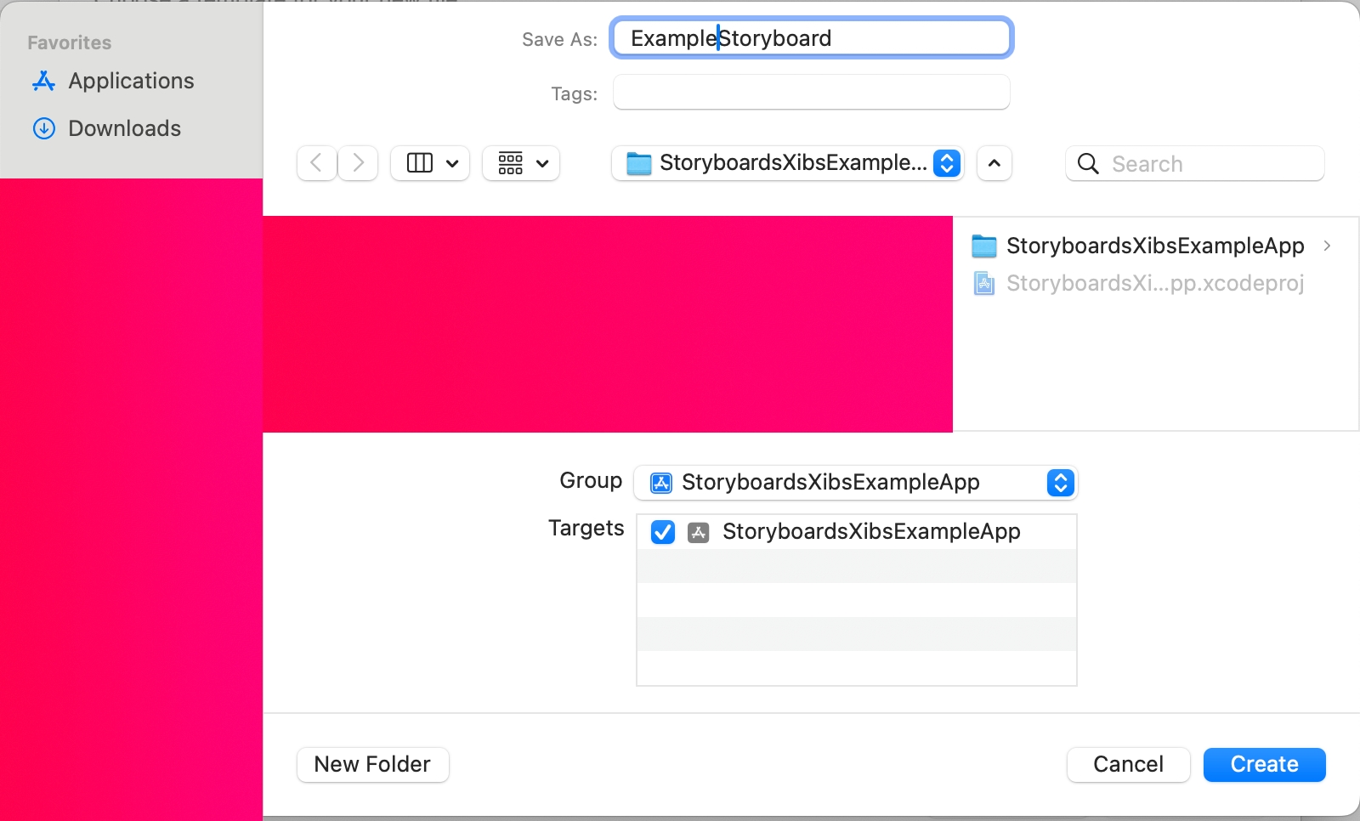This screenshot has width=1360, height=821.
Task: Click inside the Tags field
Action: pos(810,92)
